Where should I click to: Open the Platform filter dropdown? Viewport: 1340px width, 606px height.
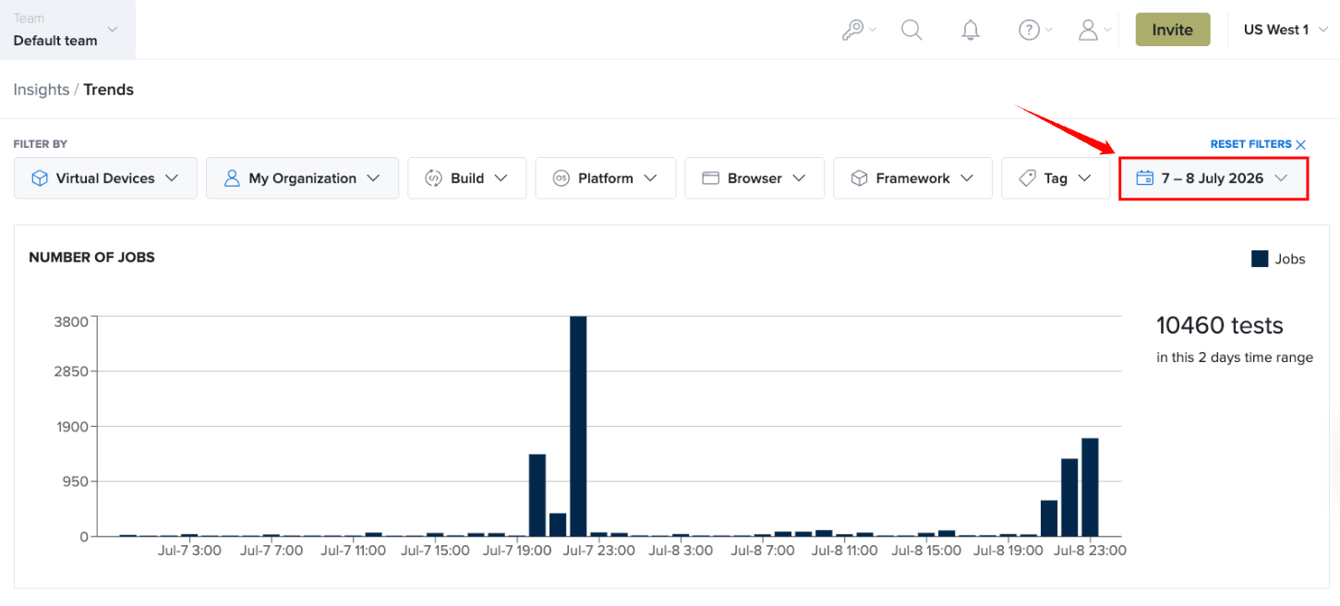tap(606, 178)
